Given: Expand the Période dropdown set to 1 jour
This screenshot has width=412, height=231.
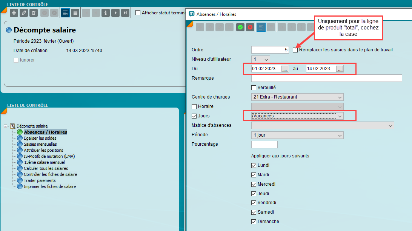Looking at the screenshot, I should tap(297, 135).
